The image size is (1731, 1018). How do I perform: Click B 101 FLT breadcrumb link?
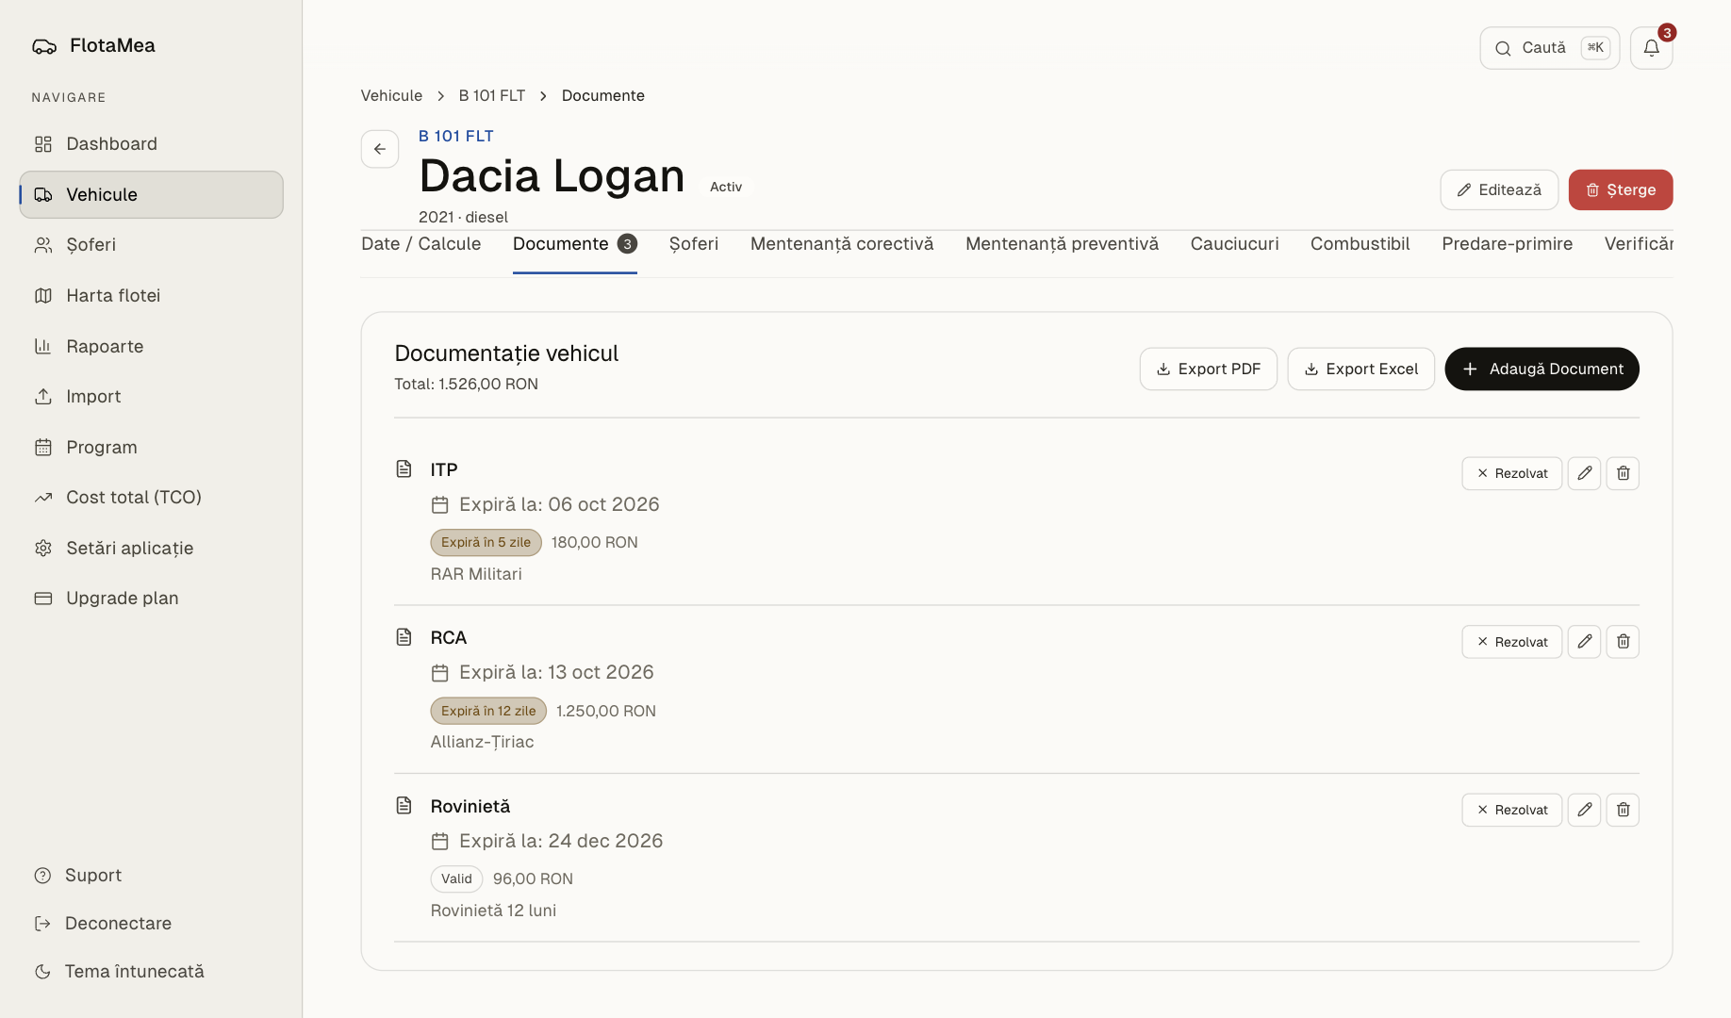491,95
